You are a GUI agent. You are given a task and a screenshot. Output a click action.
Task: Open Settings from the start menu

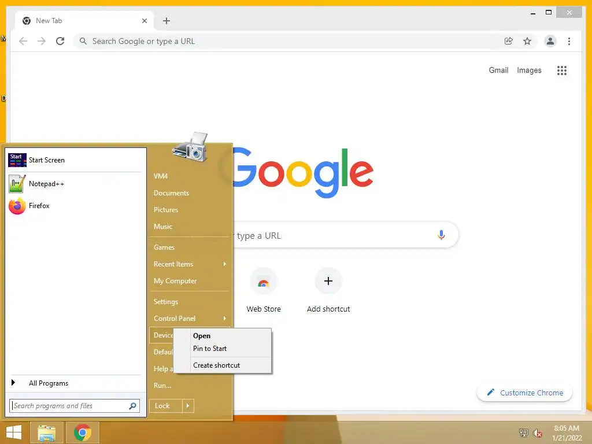[190, 302]
